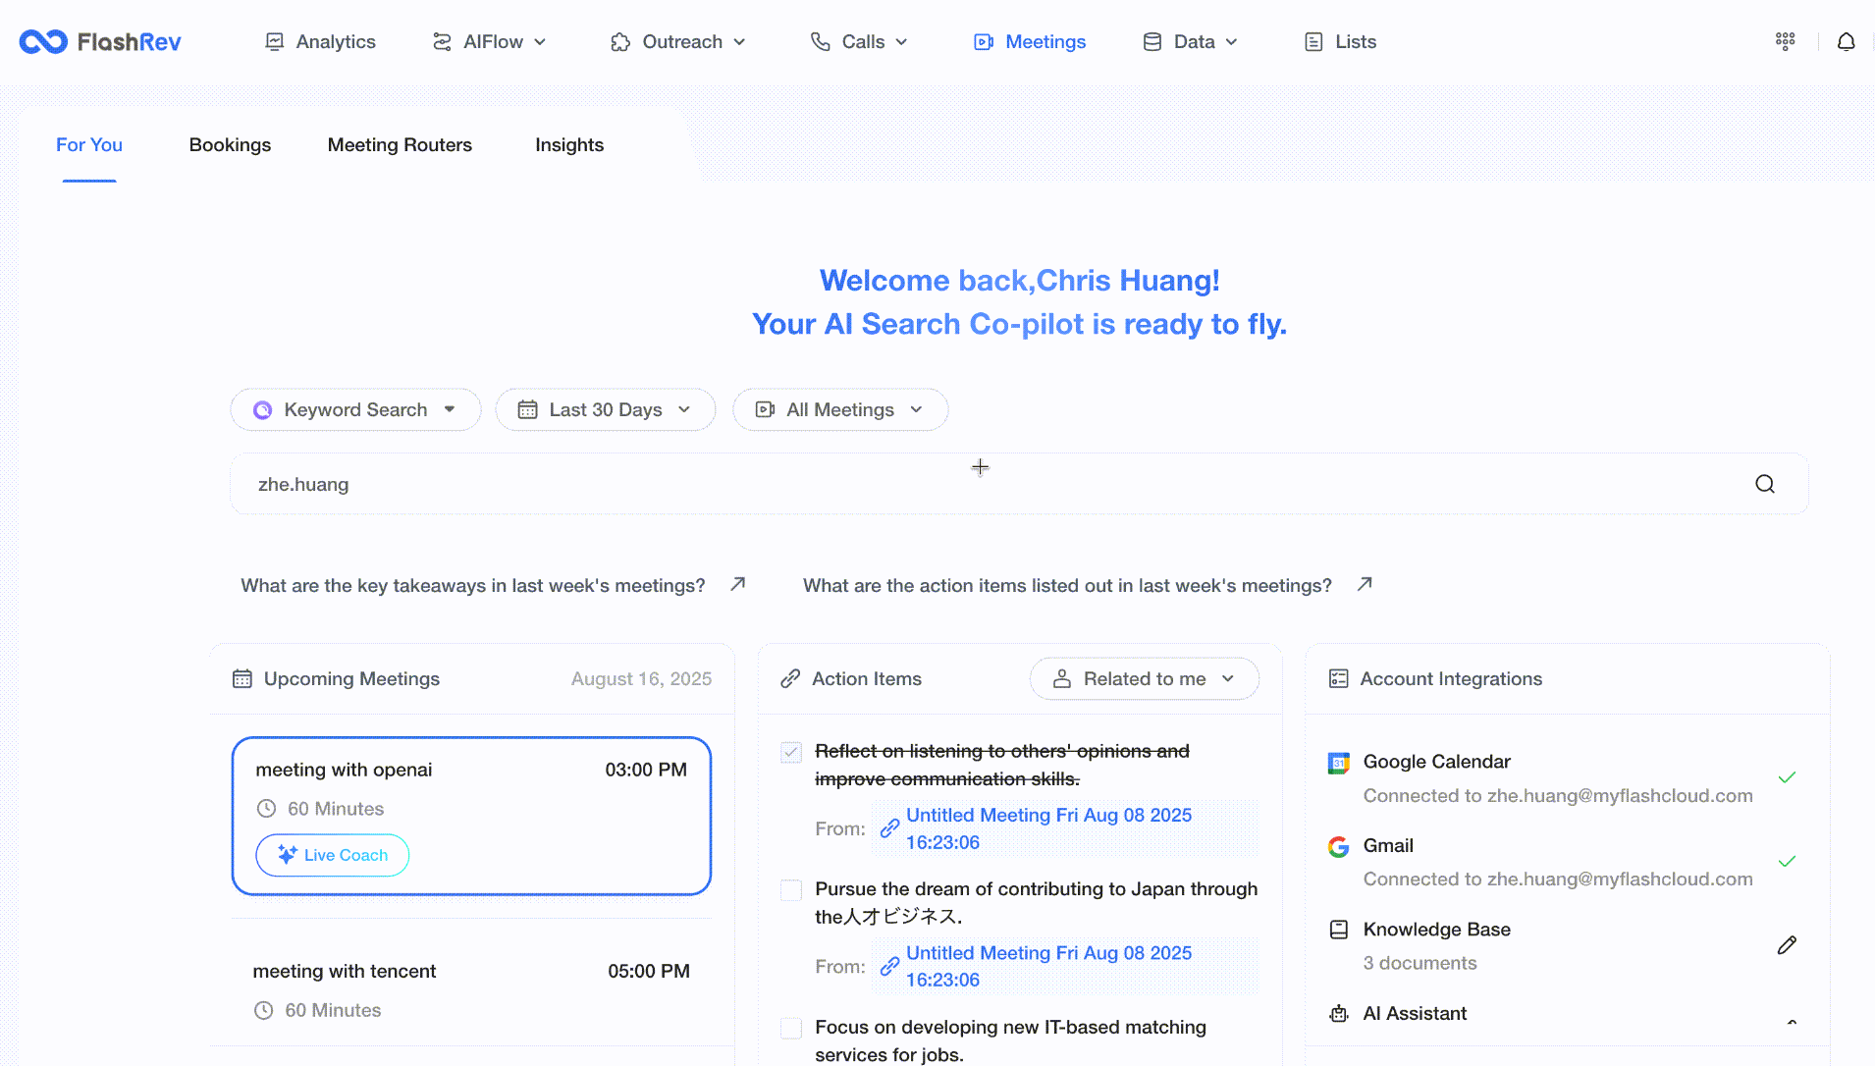Go to Meetings in the navbar

[x=1029, y=41]
